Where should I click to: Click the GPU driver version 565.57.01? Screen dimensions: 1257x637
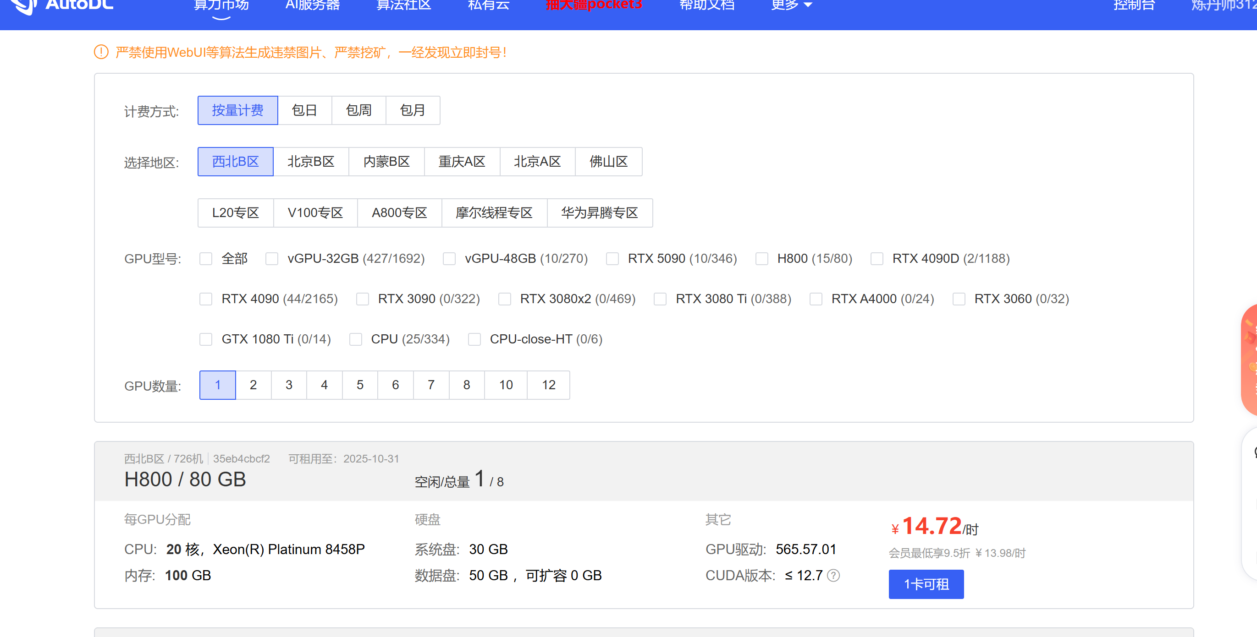click(x=806, y=550)
